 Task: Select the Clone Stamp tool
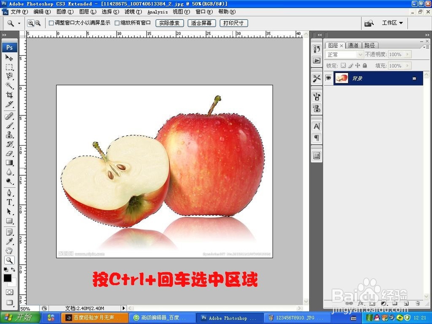tap(10, 134)
